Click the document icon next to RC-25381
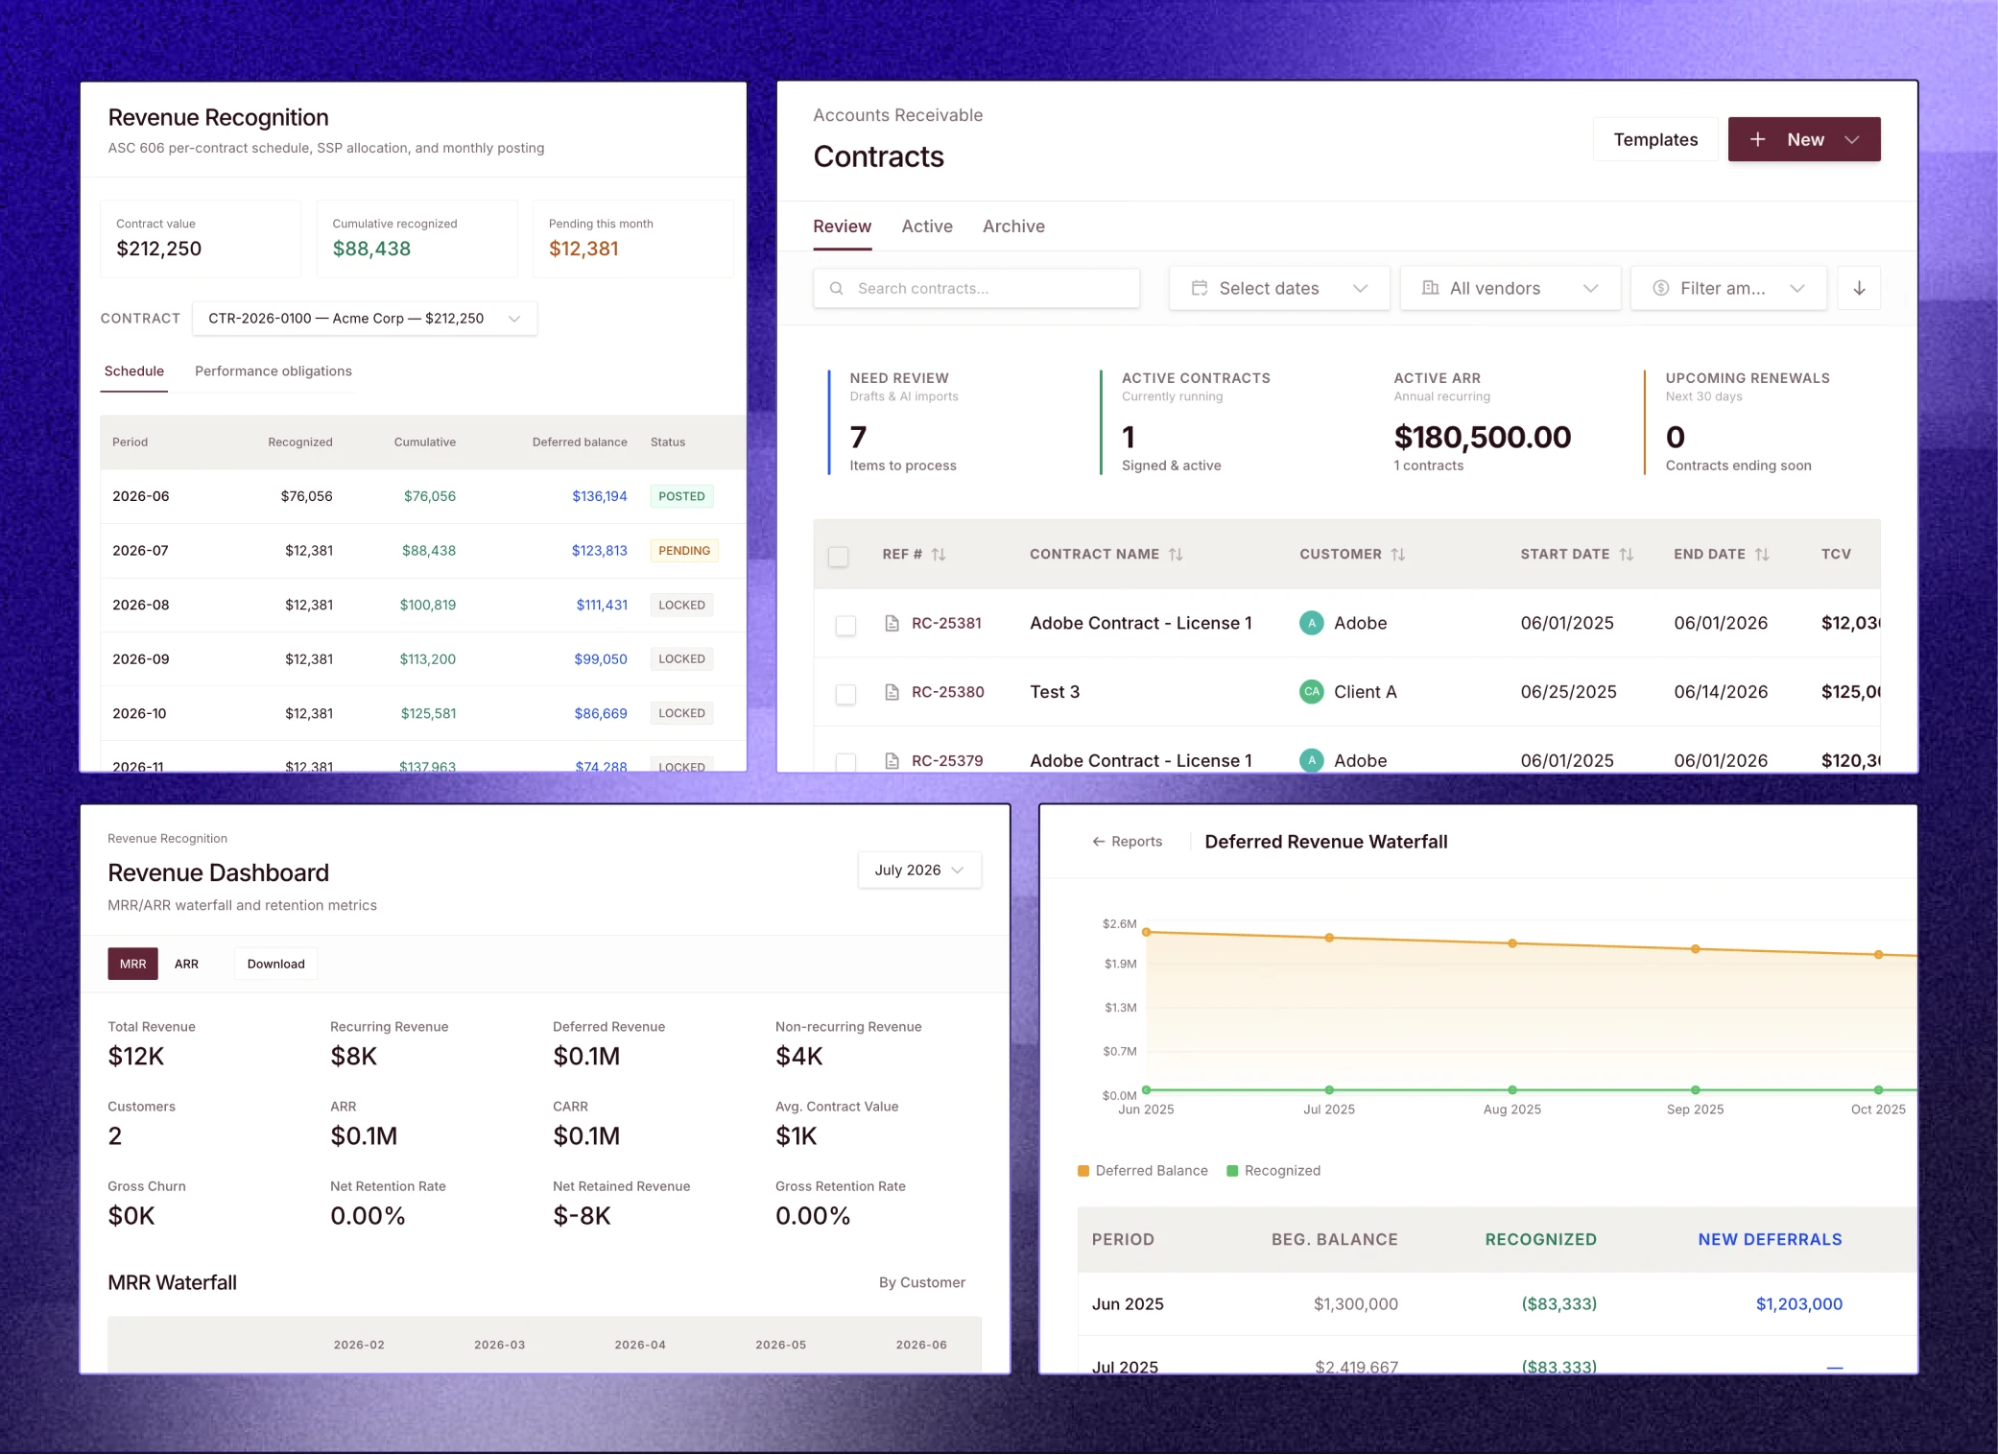The height and width of the screenshot is (1455, 1998). pos(892,624)
